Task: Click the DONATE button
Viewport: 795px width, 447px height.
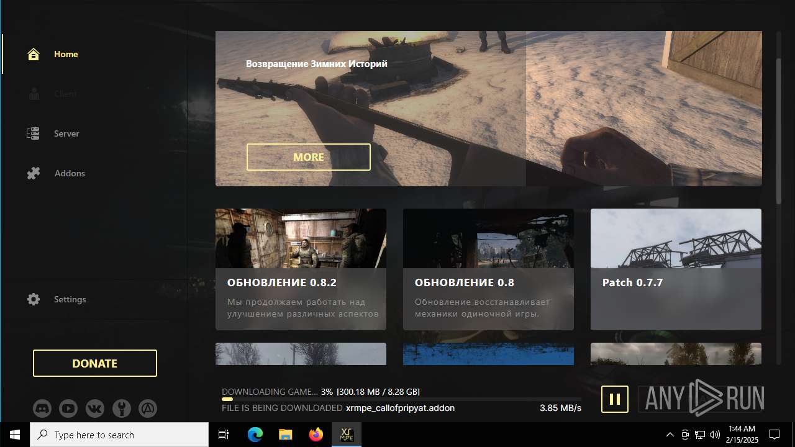Action: [95, 363]
